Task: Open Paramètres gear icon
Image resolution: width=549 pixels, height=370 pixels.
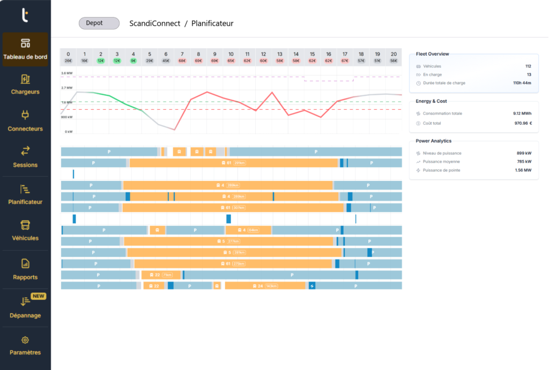Action: 25,340
